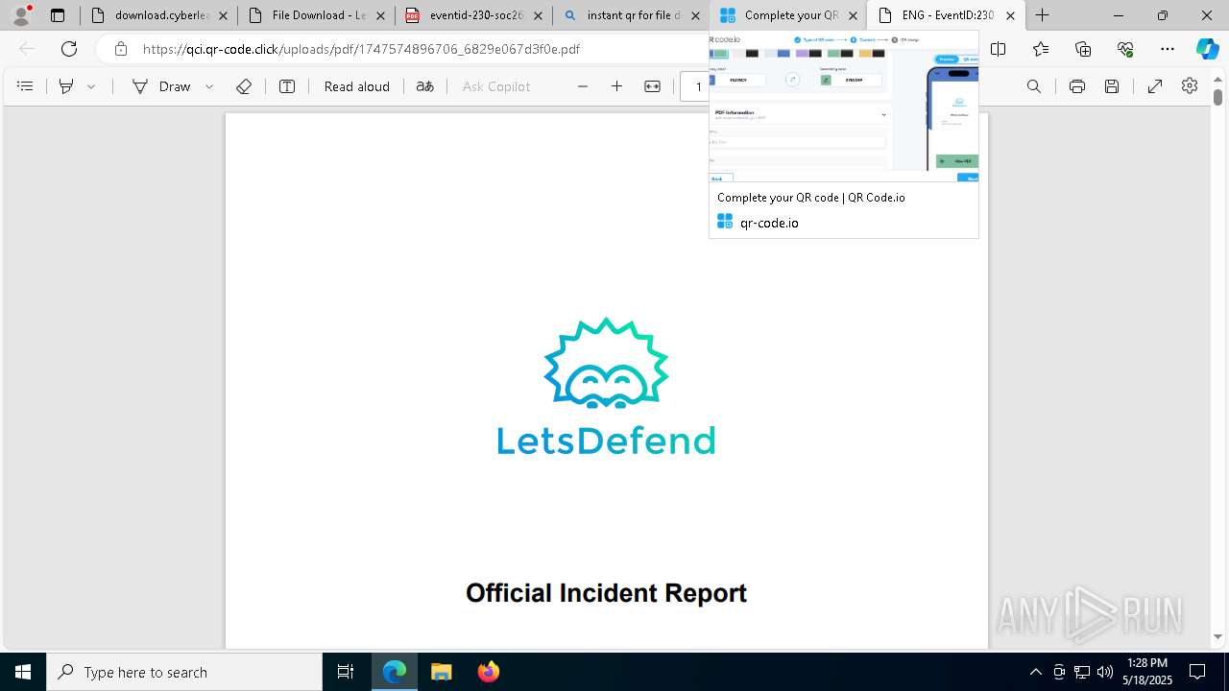The width and height of the screenshot is (1229, 691).
Task: Close the File Download tab
Action: pos(381,15)
